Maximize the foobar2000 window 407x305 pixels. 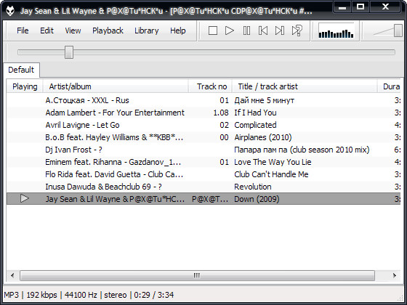[x=360, y=7]
